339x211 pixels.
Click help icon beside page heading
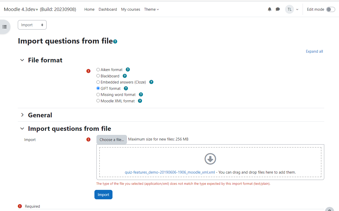pos(115,41)
